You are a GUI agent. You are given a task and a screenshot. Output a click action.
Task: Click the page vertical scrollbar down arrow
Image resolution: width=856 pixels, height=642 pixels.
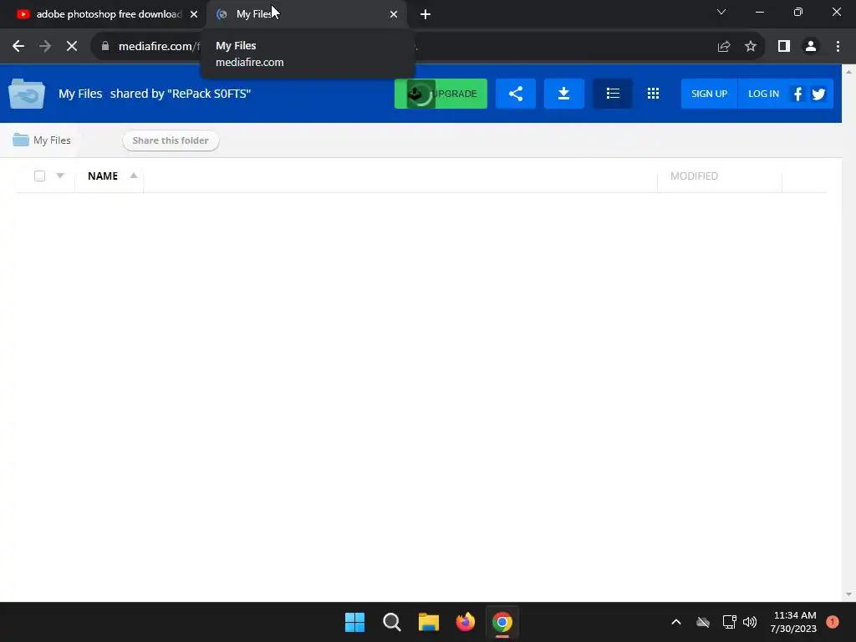point(849,594)
